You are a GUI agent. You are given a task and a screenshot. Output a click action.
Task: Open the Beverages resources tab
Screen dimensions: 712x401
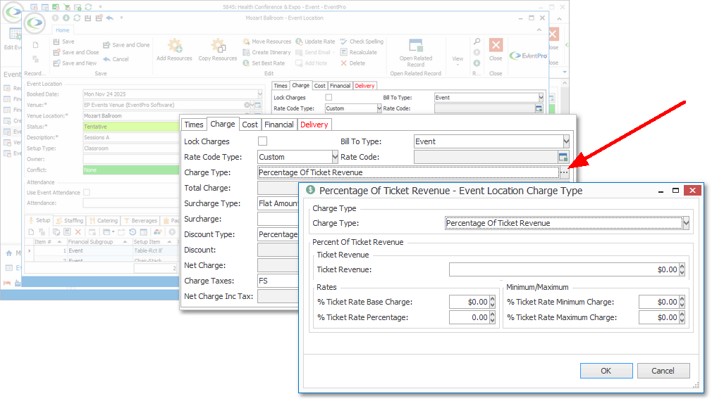(141, 221)
